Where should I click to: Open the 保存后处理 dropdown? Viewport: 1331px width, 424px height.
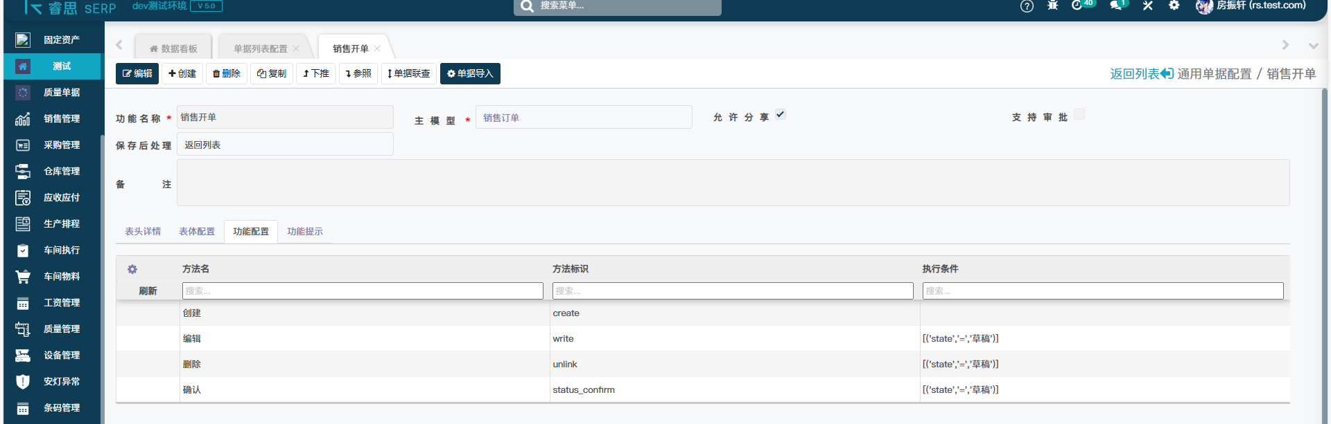pyautogui.click(x=285, y=145)
